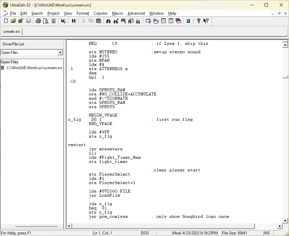Click the Cut scissors icon
The height and width of the screenshot is (236, 289).
(x=83, y=21)
